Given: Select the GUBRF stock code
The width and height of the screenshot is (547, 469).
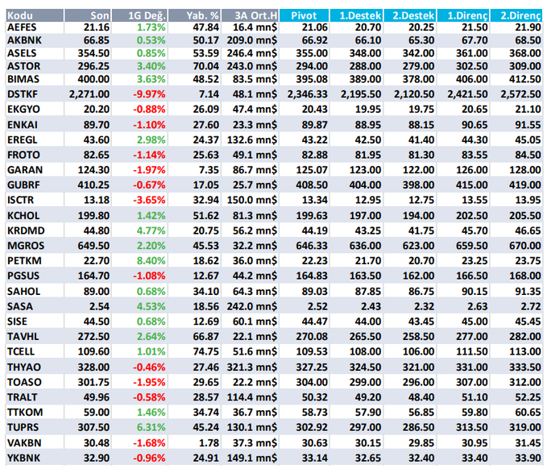Looking at the screenshot, I should (x=23, y=185).
